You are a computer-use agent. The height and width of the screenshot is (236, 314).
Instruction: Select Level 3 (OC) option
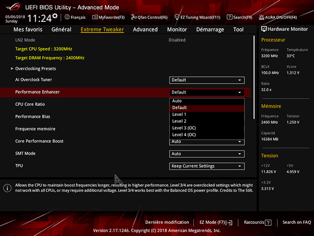tap(184, 128)
